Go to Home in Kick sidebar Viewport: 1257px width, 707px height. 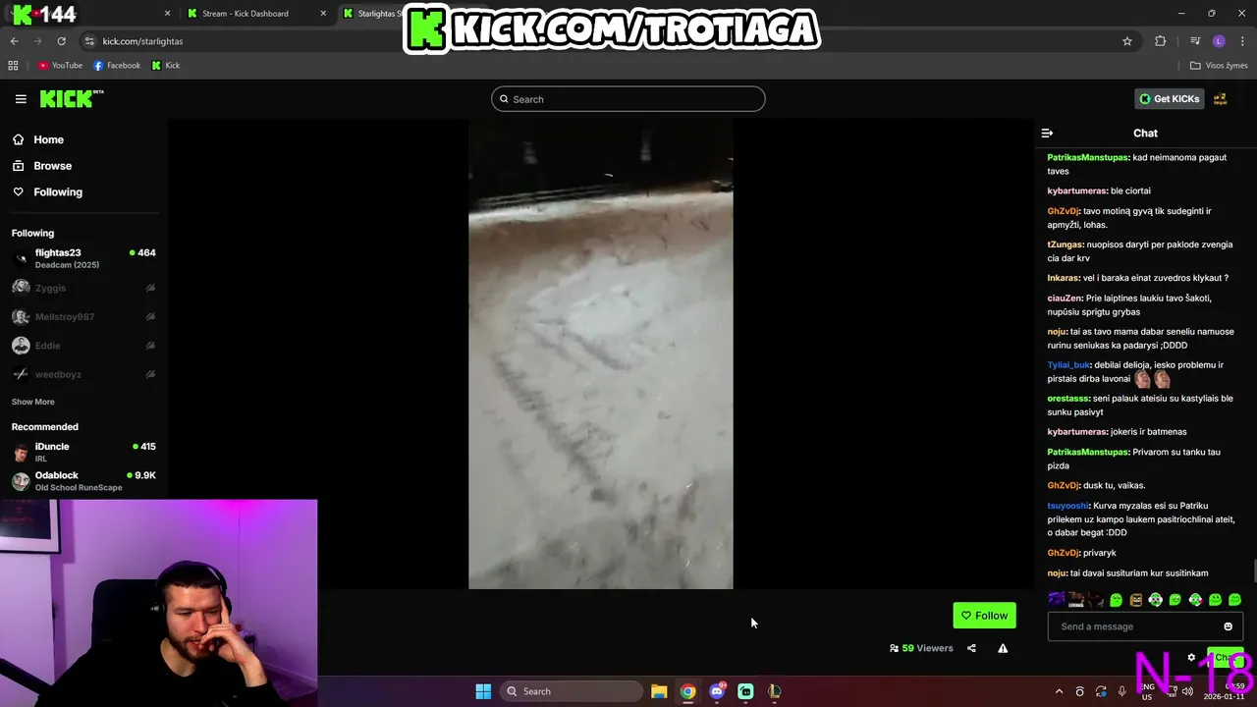tap(48, 139)
